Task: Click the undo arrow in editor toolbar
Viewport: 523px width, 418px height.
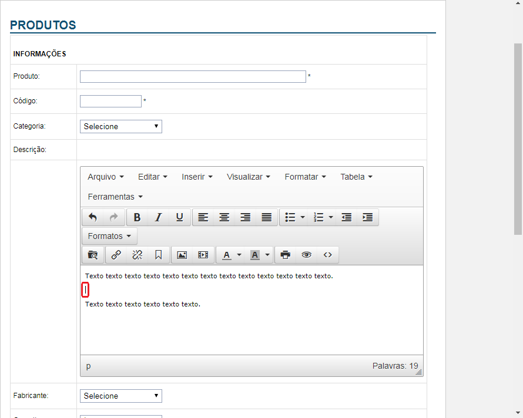Action: coord(93,217)
